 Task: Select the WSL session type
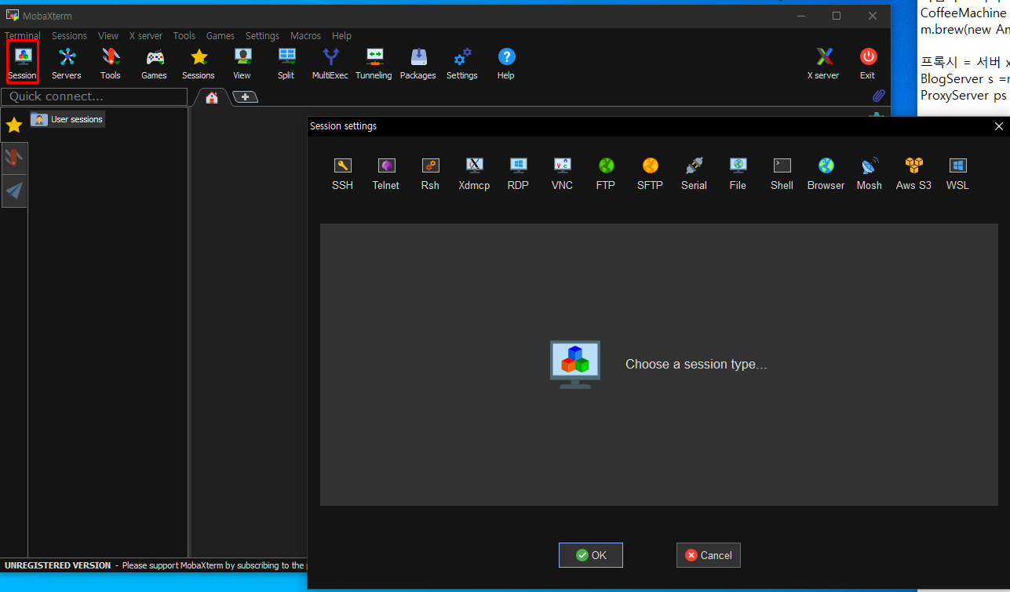pos(957,174)
